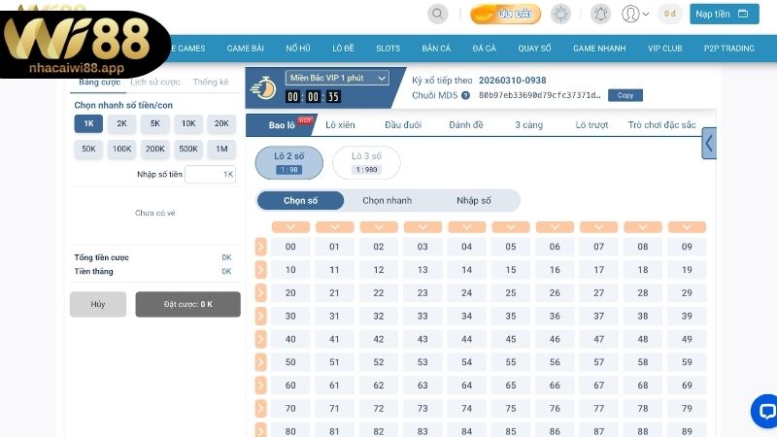Switch to the Lô trượt tab
This screenshot has width=777, height=437.
pyautogui.click(x=591, y=125)
